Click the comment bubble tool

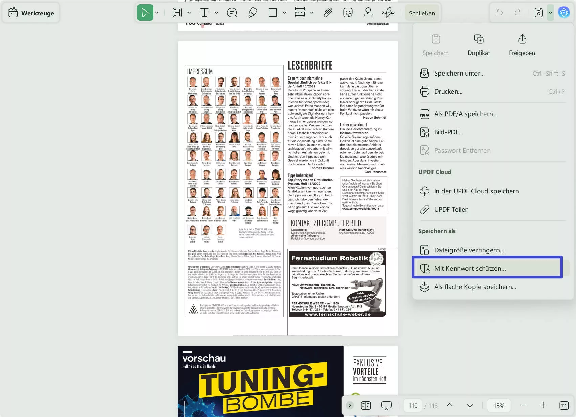click(x=232, y=13)
